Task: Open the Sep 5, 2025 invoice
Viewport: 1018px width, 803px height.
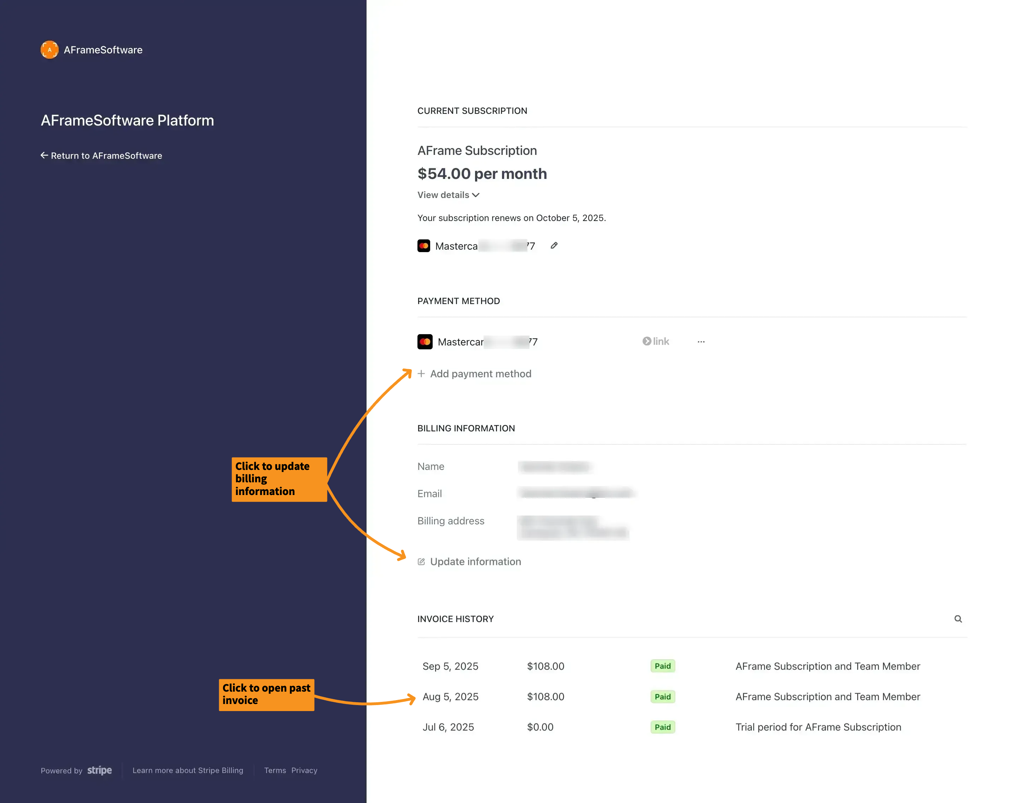Action: click(450, 666)
